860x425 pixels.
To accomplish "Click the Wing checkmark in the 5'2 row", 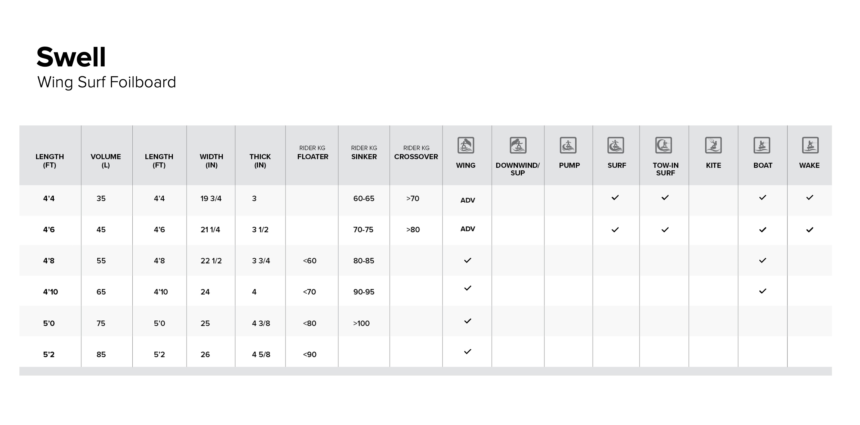I will click(468, 351).
